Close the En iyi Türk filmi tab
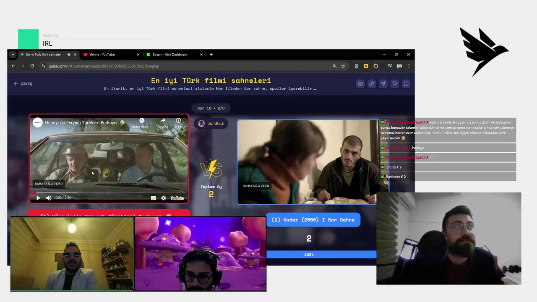This screenshot has width=537, height=302. pyautogui.click(x=75, y=55)
